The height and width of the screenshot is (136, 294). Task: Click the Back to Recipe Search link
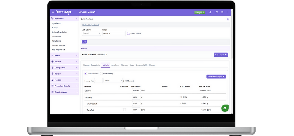point(91,25)
